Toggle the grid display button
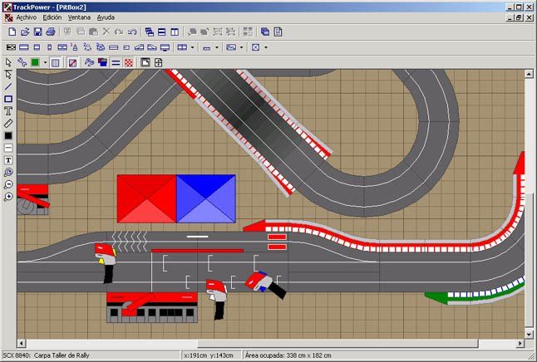 point(55,62)
